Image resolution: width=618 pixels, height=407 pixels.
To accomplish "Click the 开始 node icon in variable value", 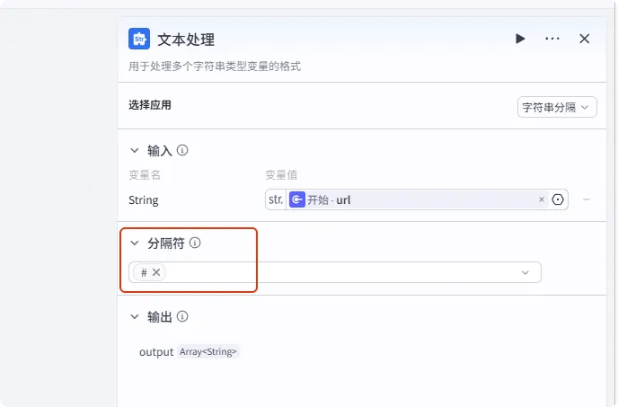I will coord(296,199).
